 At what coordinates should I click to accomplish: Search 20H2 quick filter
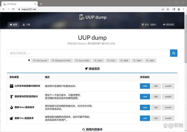click(124, 60)
